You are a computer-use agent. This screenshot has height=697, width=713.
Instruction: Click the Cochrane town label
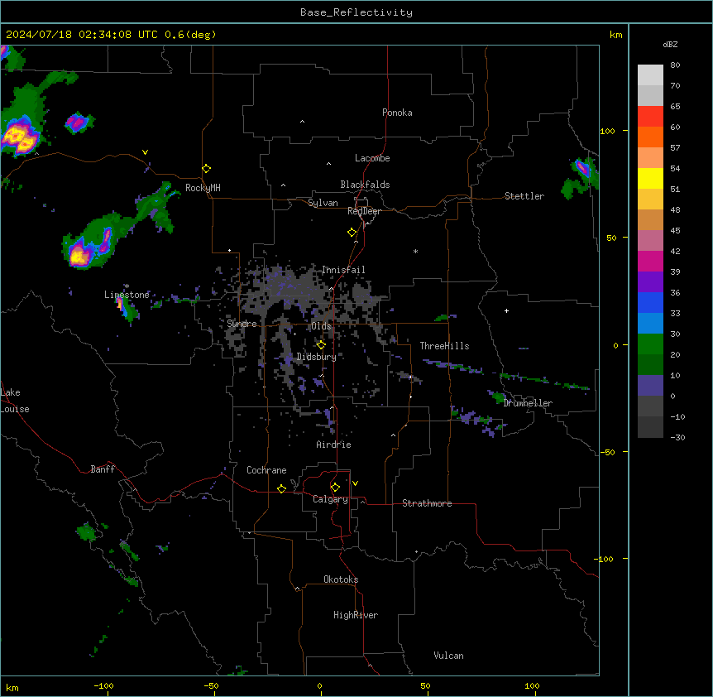(266, 470)
